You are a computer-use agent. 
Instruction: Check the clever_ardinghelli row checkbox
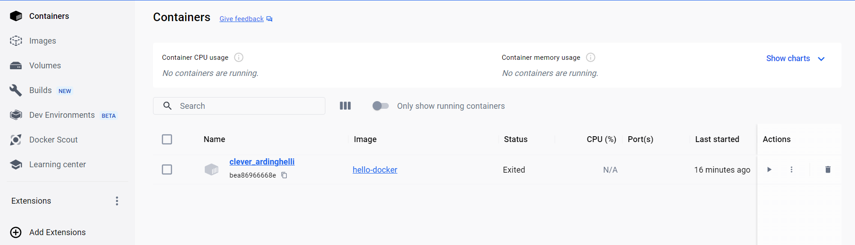point(167,169)
